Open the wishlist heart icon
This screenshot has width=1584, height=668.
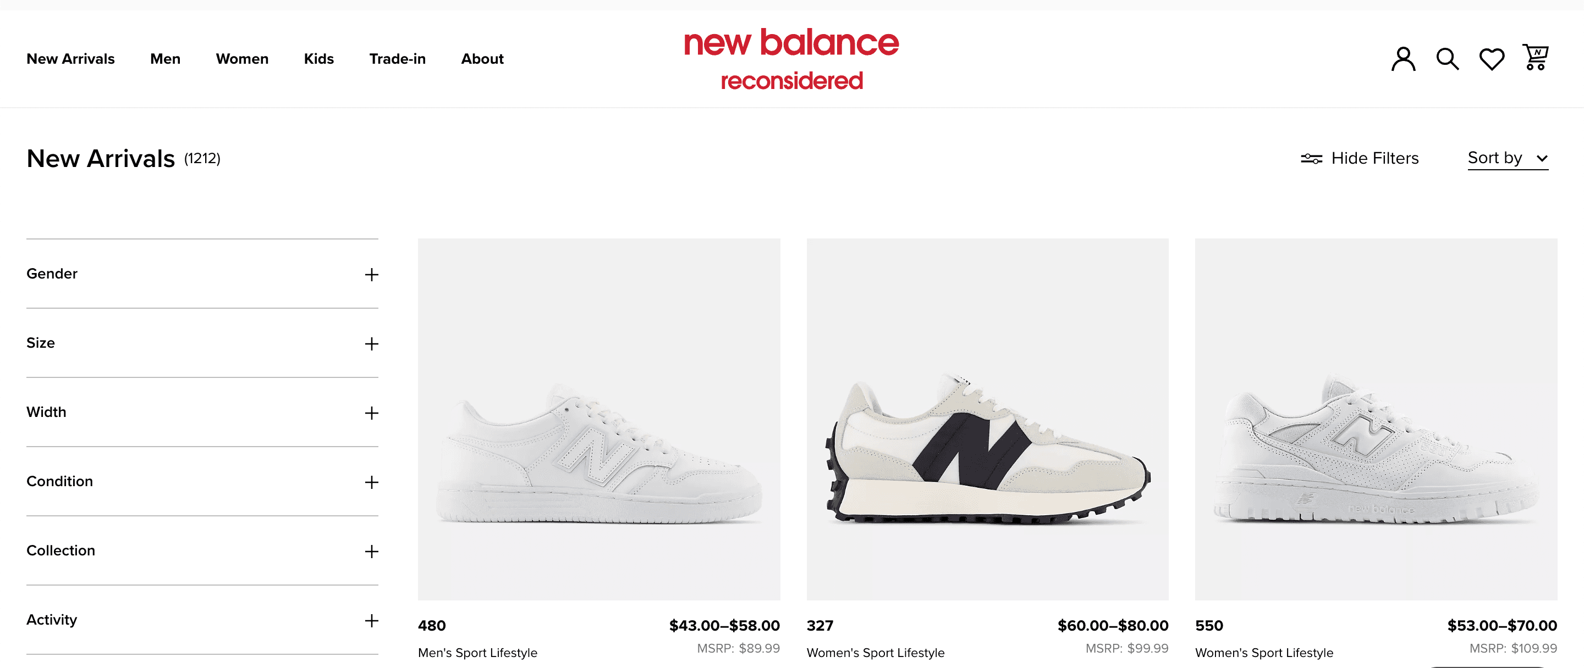point(1491,59)
